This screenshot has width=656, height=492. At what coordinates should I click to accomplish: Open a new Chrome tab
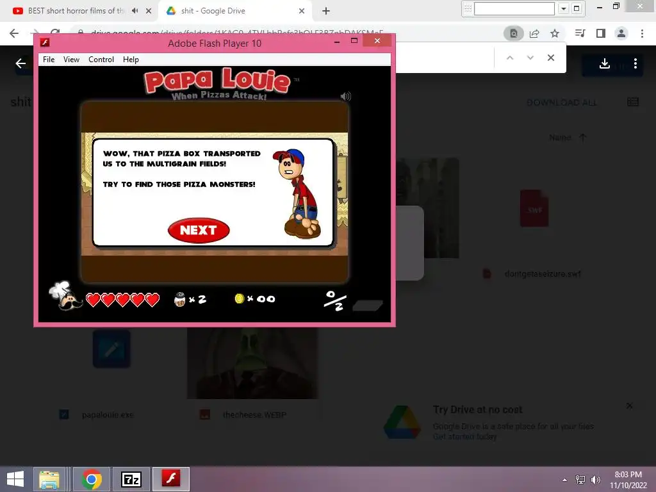click(326, 11)
